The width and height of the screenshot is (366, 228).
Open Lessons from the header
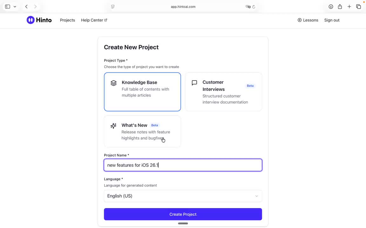coord(308,20)
